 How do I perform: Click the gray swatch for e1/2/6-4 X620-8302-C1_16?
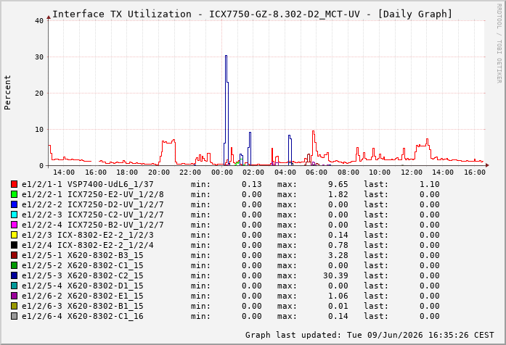coord(14,316)
